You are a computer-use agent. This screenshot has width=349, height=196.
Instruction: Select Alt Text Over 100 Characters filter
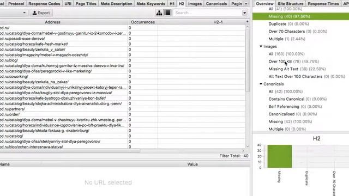point(306,76)
